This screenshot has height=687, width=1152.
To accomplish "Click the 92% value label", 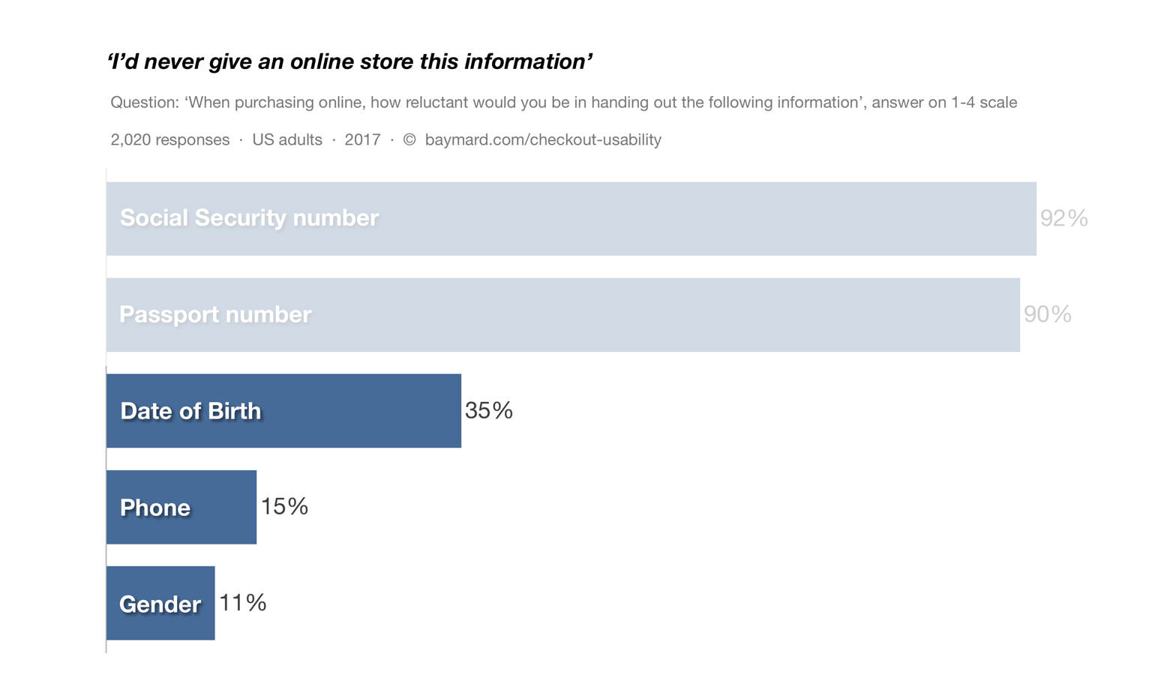I will point(1063,218).
